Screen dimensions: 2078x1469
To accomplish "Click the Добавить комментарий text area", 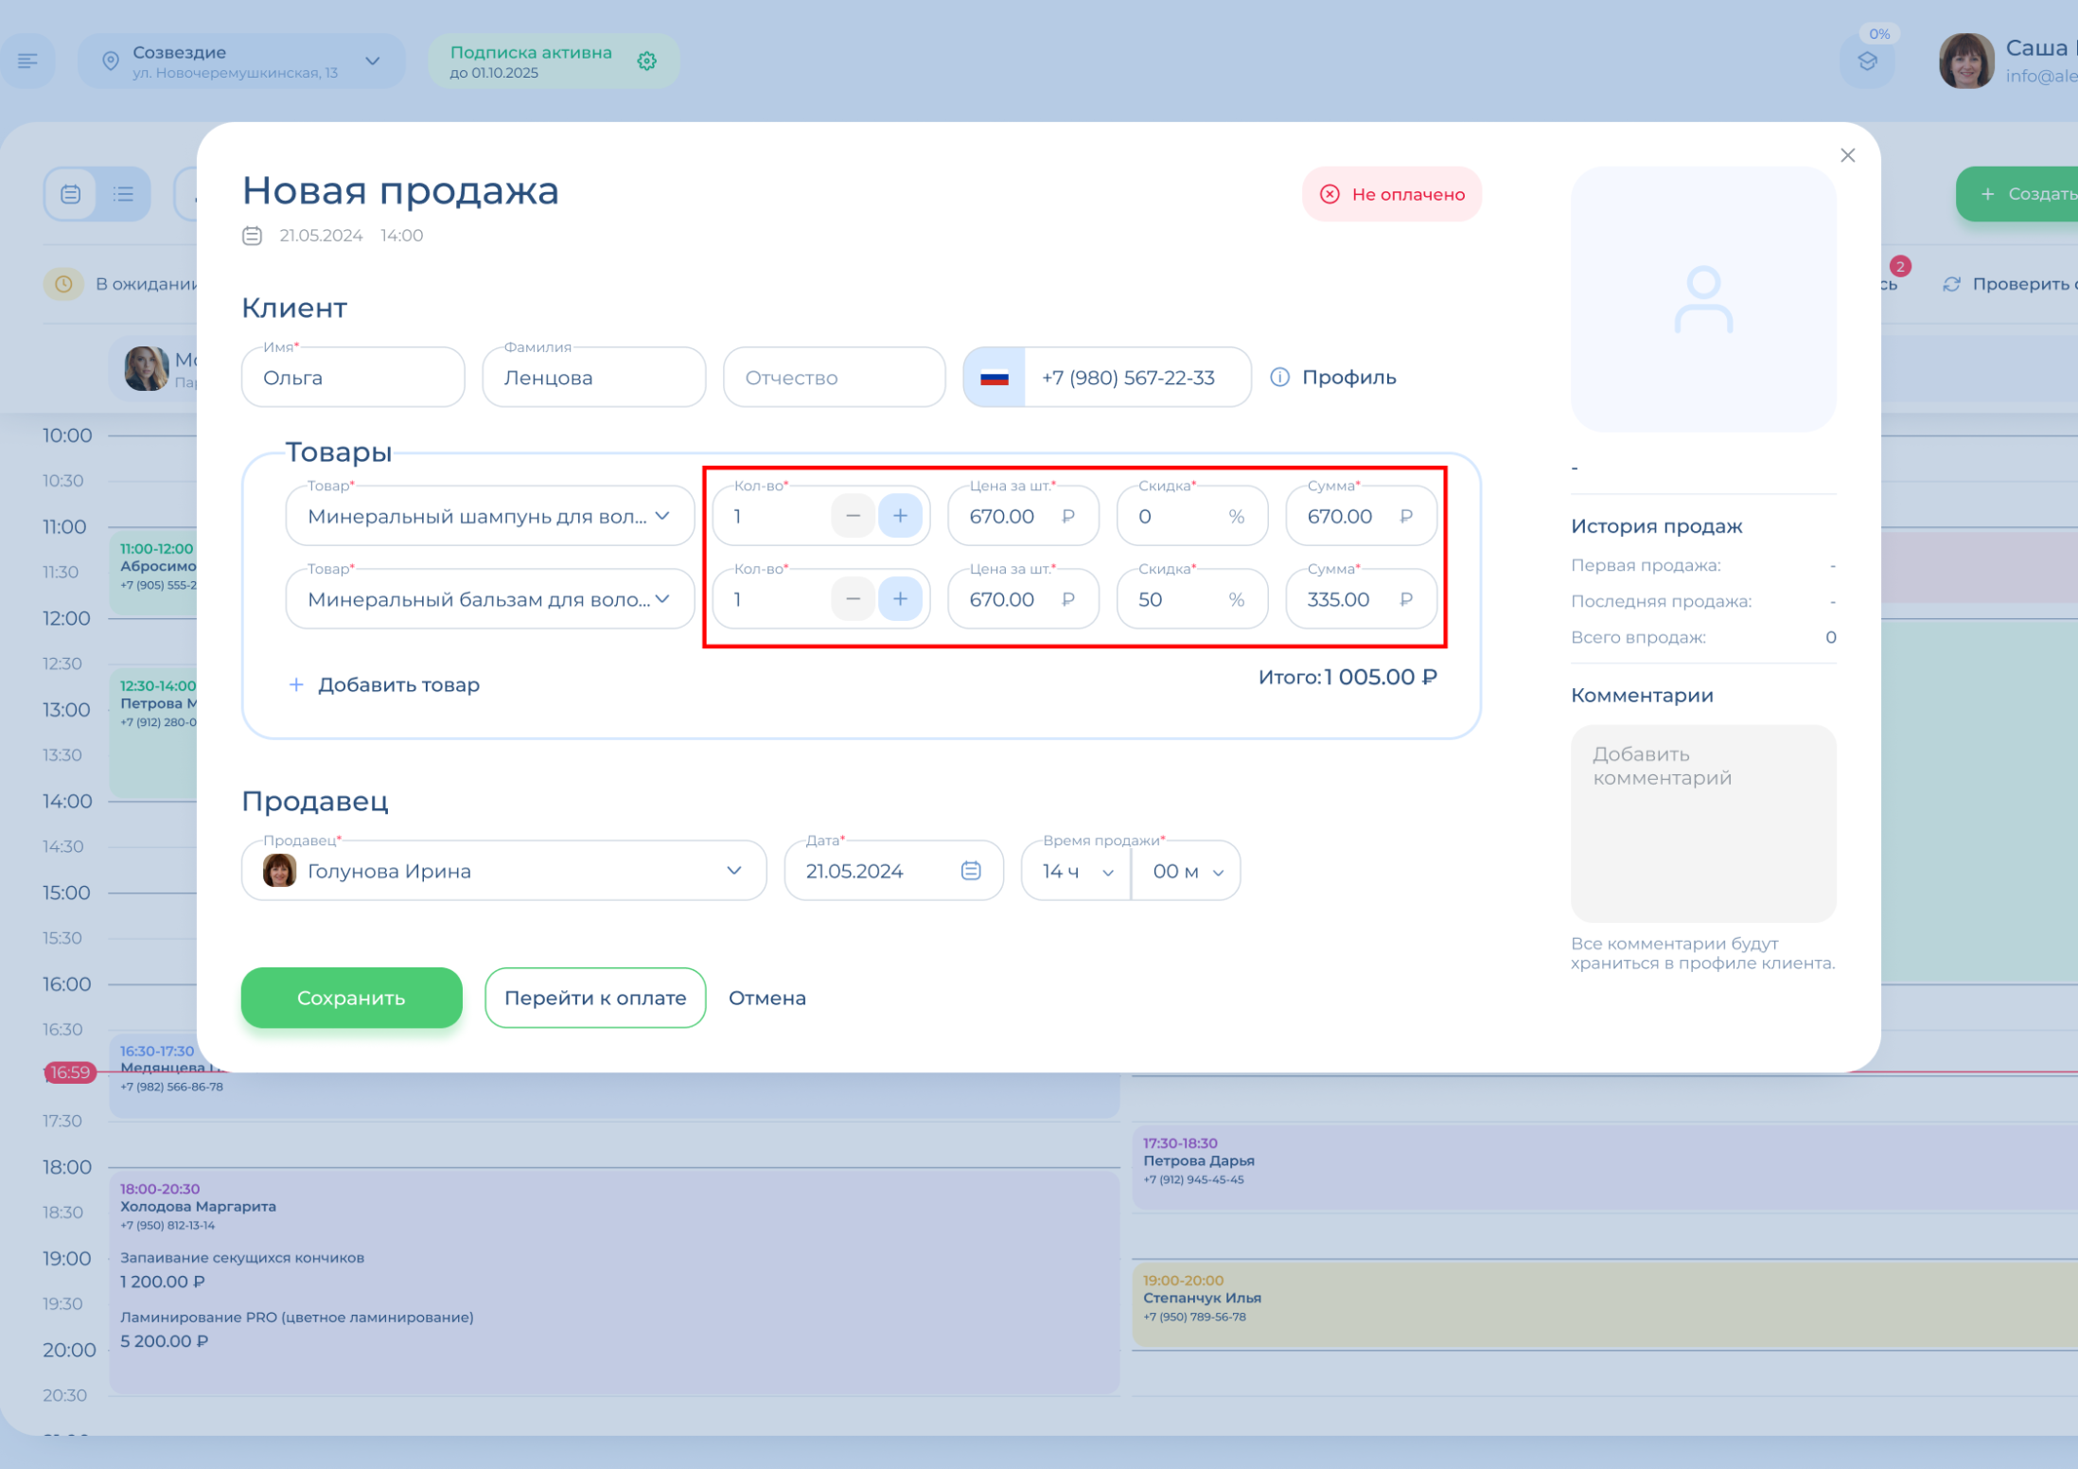I will (x=1702, y=823).
